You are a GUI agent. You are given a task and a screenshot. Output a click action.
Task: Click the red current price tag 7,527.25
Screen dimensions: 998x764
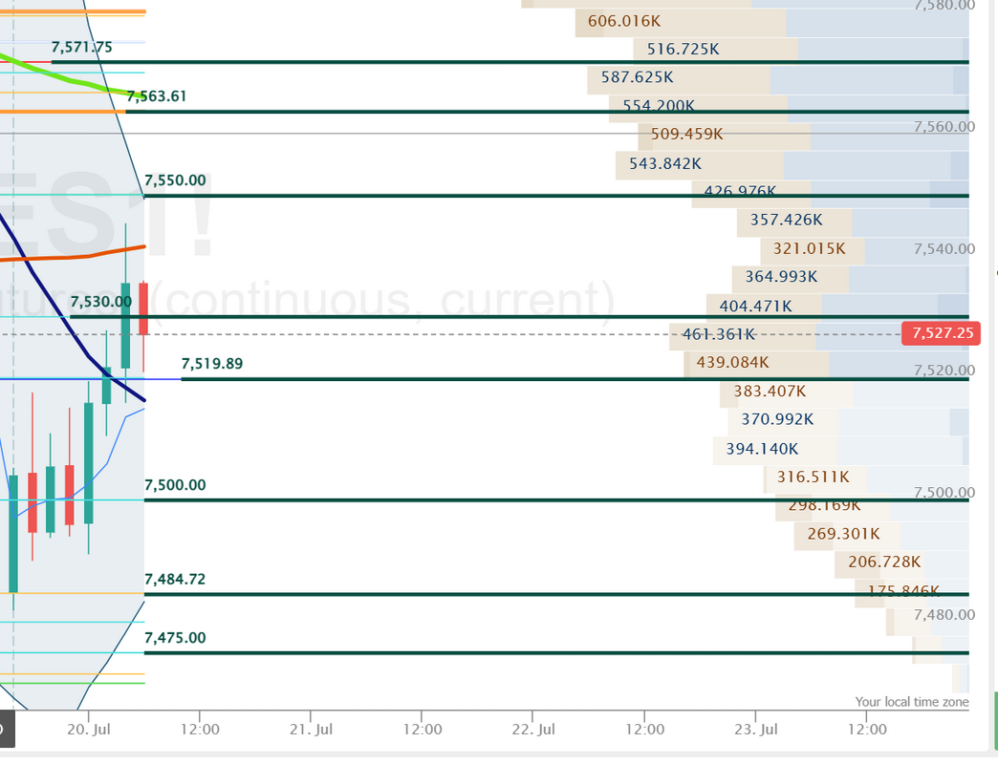click(x=941, y=333)
